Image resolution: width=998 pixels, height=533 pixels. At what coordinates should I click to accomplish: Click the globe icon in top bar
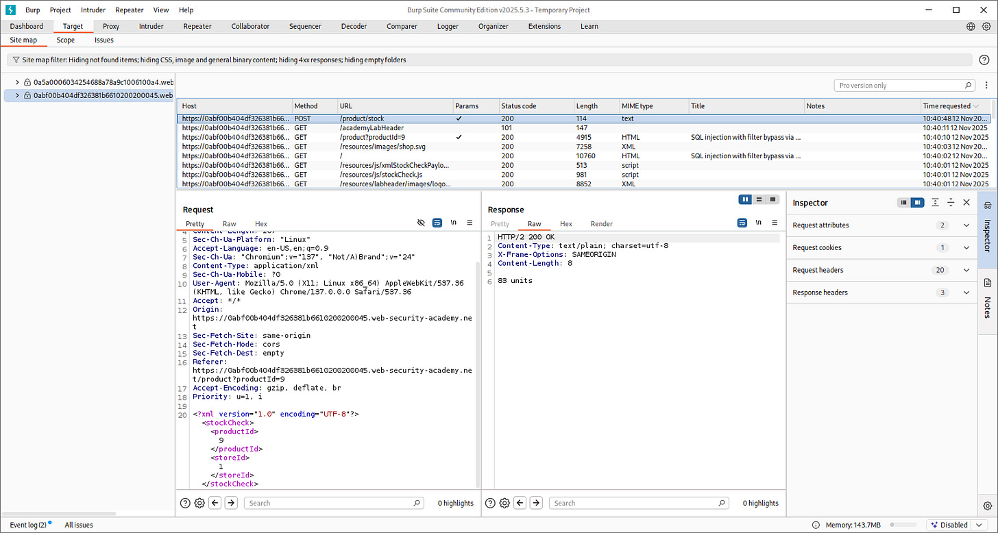point(971,27)
